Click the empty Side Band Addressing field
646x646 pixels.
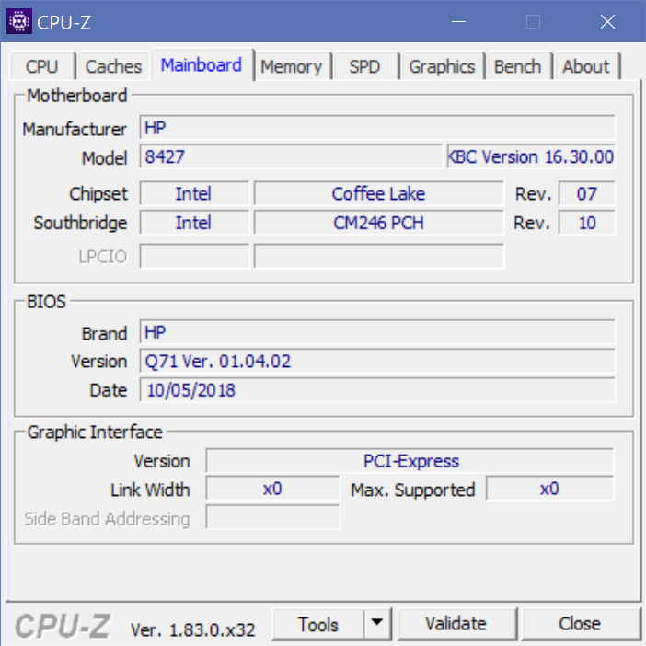click(272, 517)
